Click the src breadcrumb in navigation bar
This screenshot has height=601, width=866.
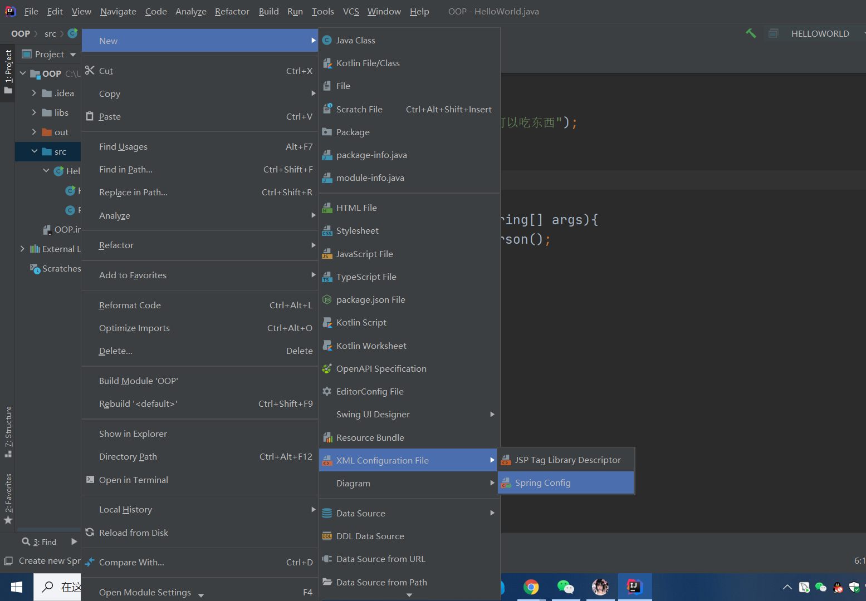[50, 34]
